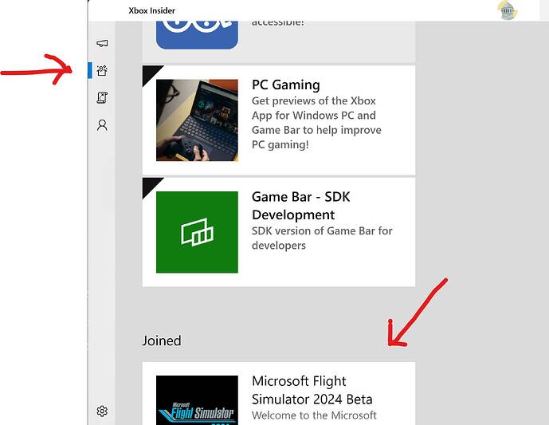Open the profile person sidebar icon

click(x=102, y=125)
